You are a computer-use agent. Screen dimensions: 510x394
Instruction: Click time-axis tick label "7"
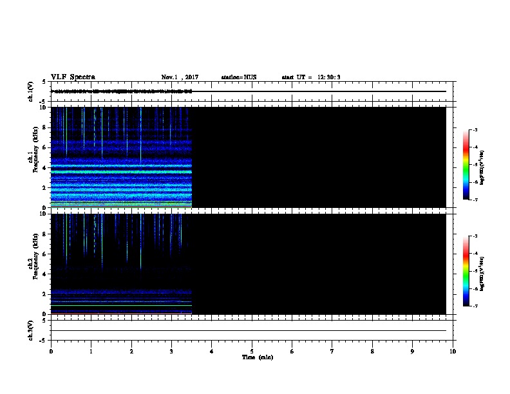click(x=332, y=352)
